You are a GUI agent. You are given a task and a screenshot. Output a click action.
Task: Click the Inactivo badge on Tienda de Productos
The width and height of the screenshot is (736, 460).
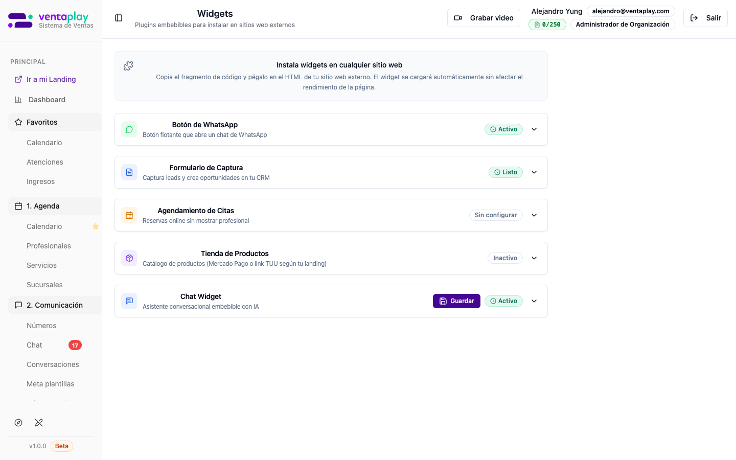pyautogui.click(x=505, y=258)
